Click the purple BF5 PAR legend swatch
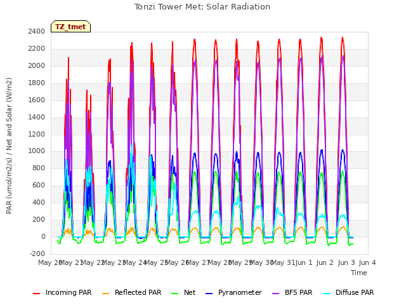Image resolution: width=406 pixels, height=305 pixels. (x=276, y=294)
